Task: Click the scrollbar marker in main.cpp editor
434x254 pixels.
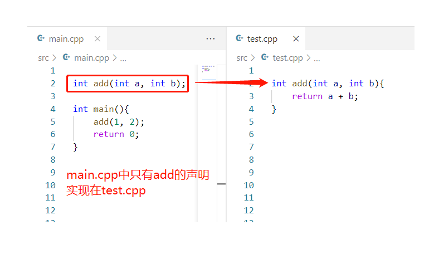Action: pyautogui.click(x=221, y=184)
